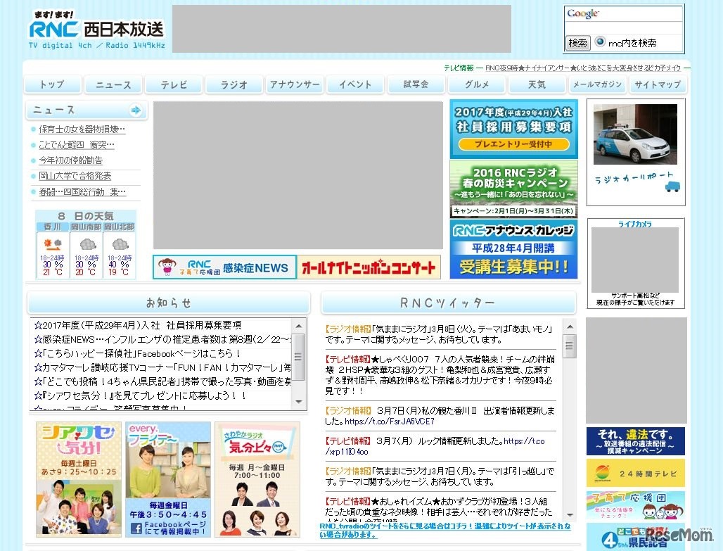Grab the RNCツイッター scrollbar thumb
The image size is (723, 551).
(570, 346)
